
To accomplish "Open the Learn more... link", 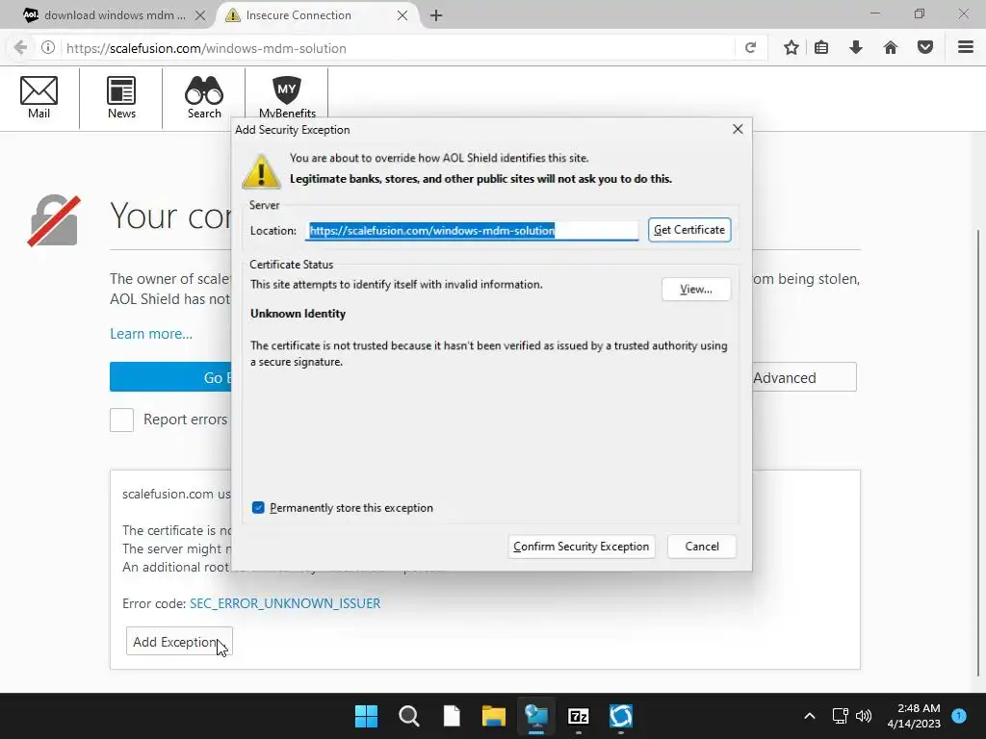I will [151, 334].
